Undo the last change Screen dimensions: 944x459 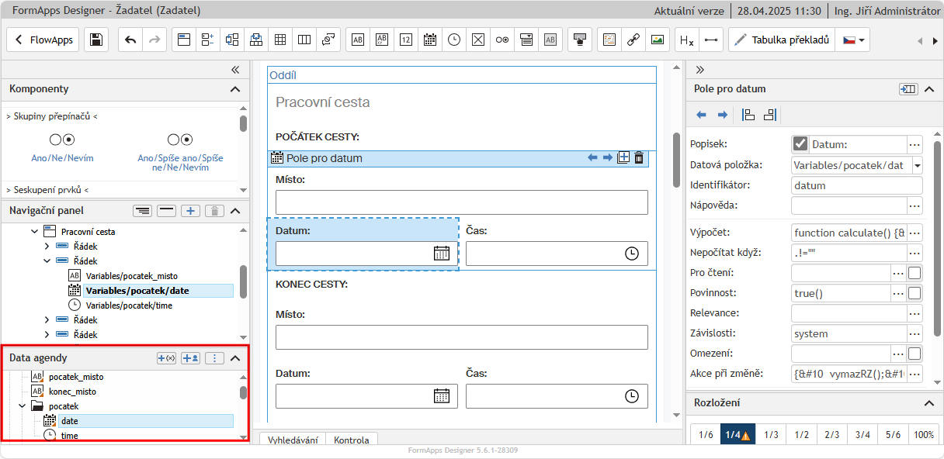tap(130, 40)
